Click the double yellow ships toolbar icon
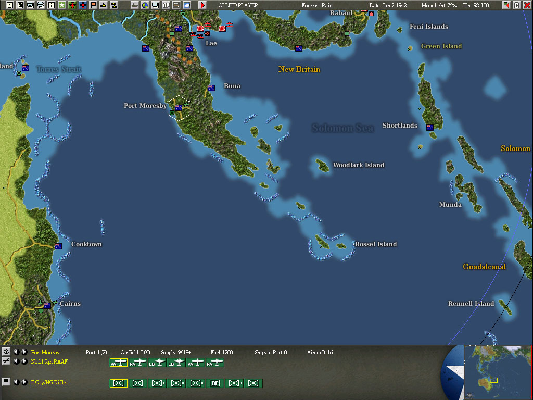The height and width of the screenshot is (400, 533). (114, 5)
